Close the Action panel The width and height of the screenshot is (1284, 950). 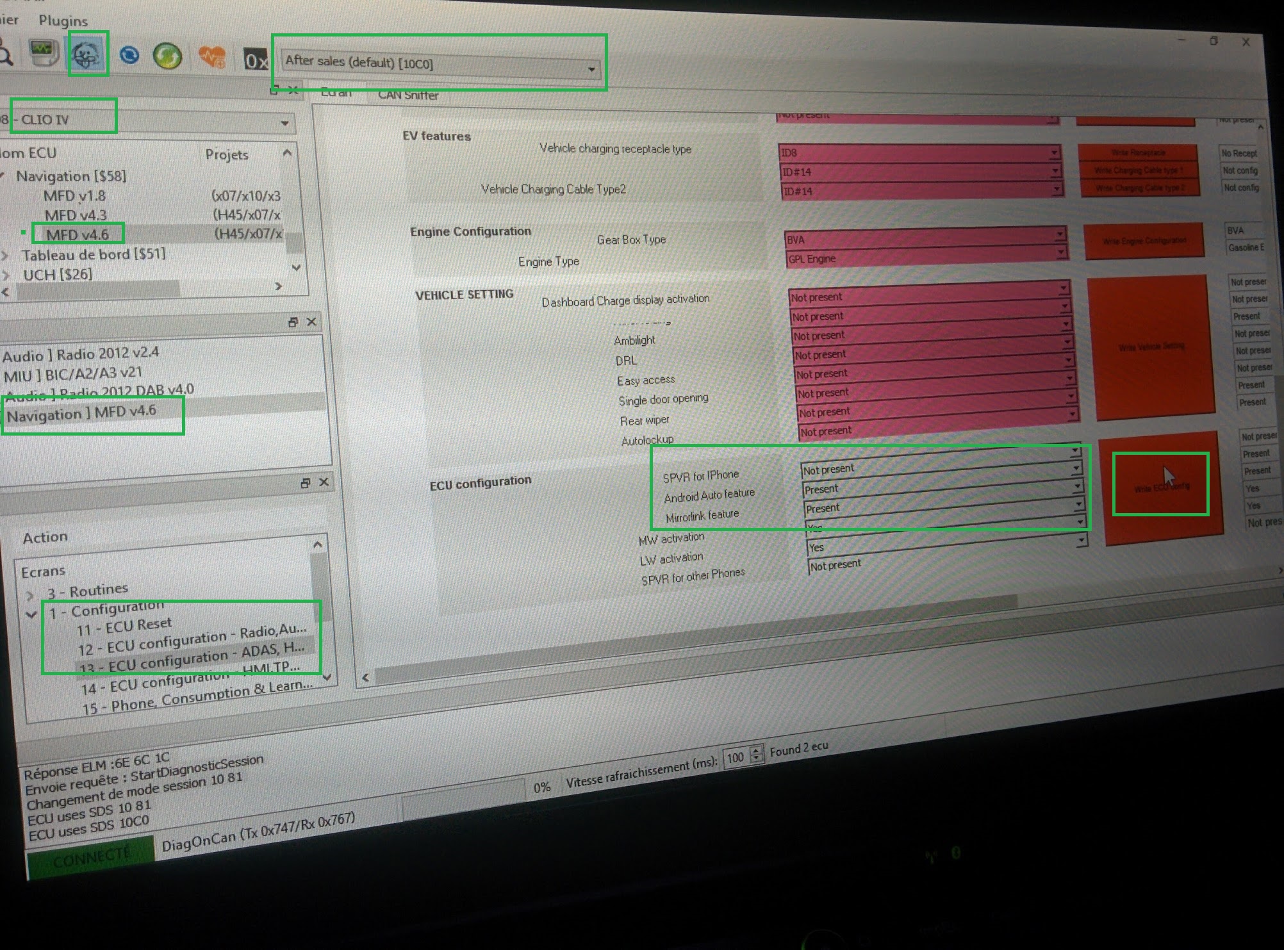click(324, 482)
